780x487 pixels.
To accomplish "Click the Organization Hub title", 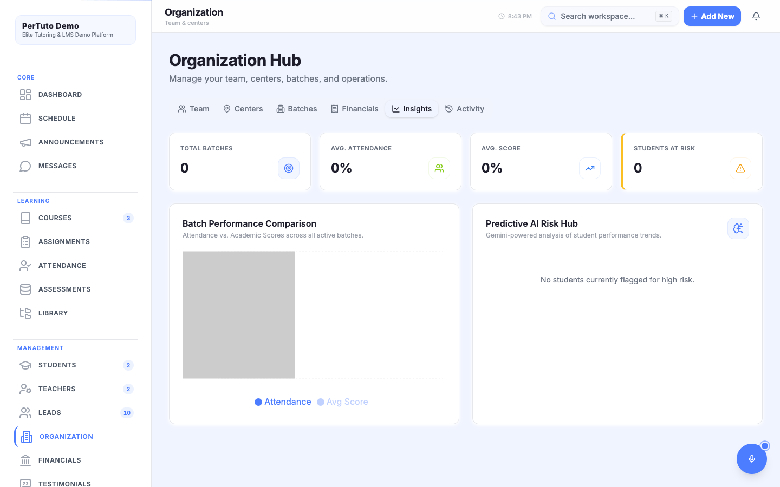I will [x=235, y=60].
